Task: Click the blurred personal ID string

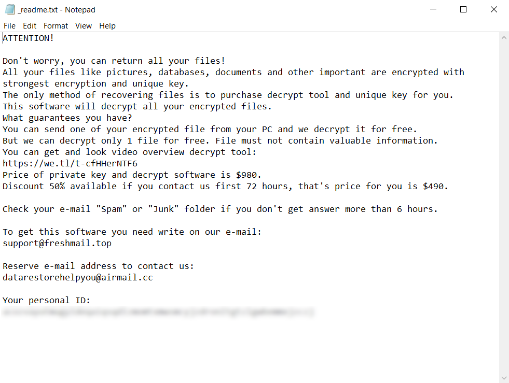Action: [x=158, y=312]
